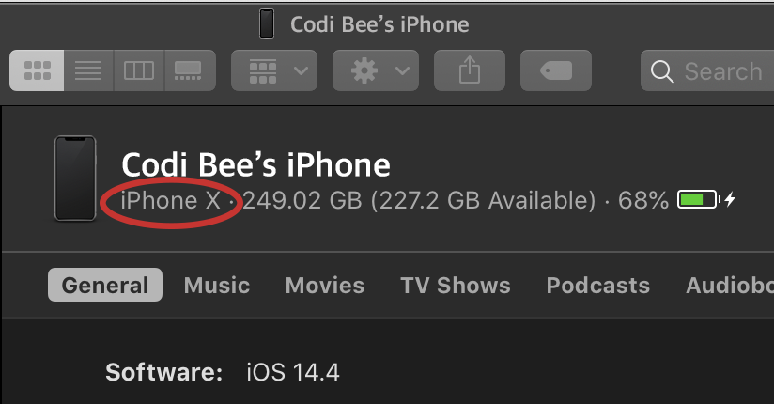Viewport: 774px width, 404px height.
Task: Click the iPhone X model text
Action: coord(172,200)
